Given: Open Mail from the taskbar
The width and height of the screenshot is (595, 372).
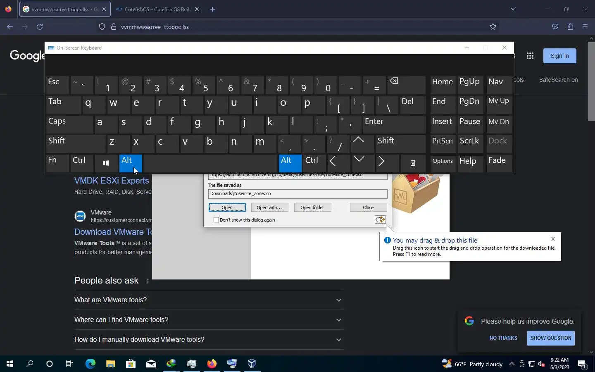Looking at the screenshot, I should [x=151, y=364].
